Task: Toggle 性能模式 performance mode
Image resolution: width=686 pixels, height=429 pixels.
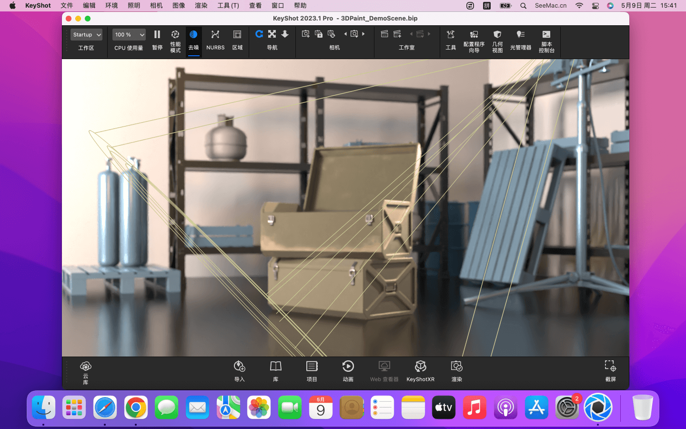Action: coord(175,39)
